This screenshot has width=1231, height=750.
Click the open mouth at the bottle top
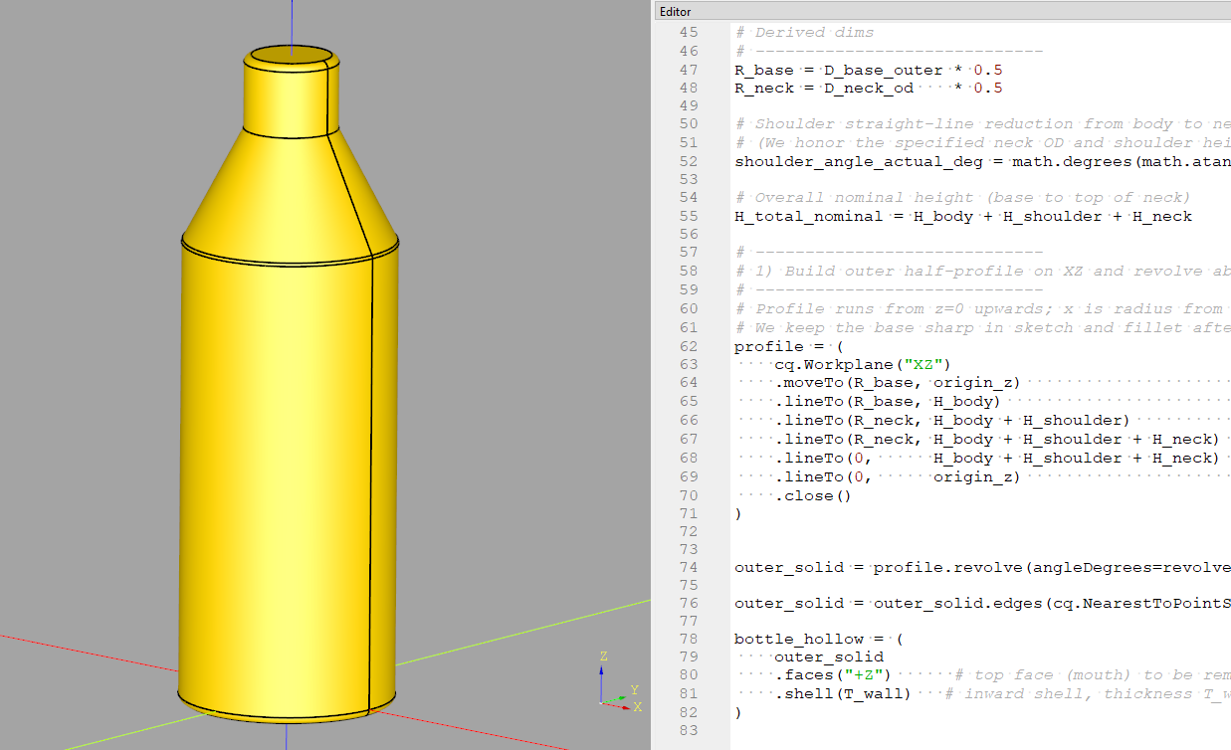289,56
